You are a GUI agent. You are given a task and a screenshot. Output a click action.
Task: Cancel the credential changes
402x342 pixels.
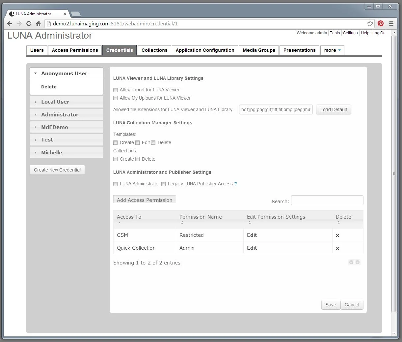[352, 305]
